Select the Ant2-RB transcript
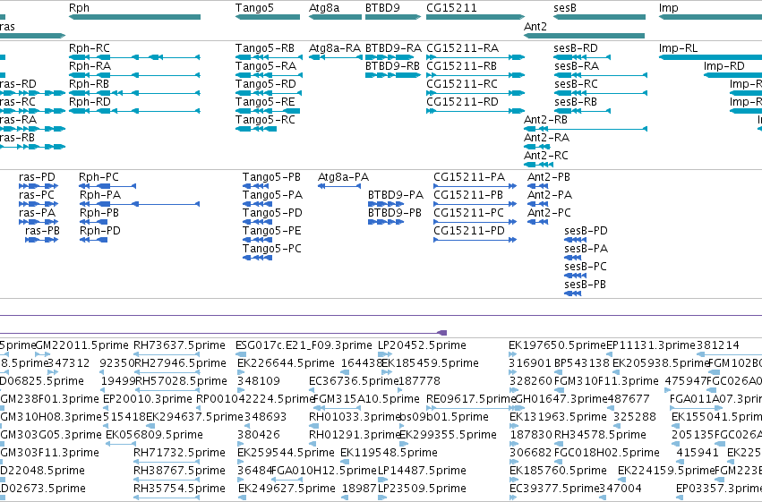 586,129
